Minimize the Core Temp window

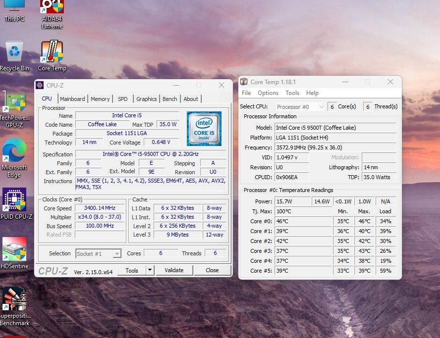tap(345, 82)
